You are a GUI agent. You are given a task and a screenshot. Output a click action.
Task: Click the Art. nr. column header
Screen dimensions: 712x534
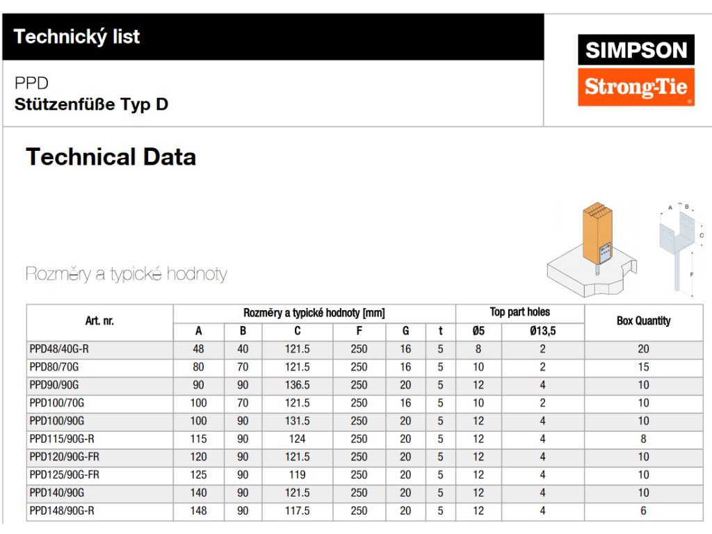99,321
